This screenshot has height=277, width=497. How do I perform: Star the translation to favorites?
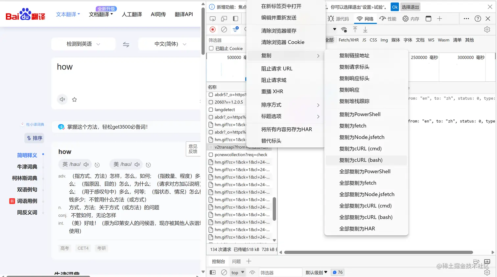pos(75,99)
